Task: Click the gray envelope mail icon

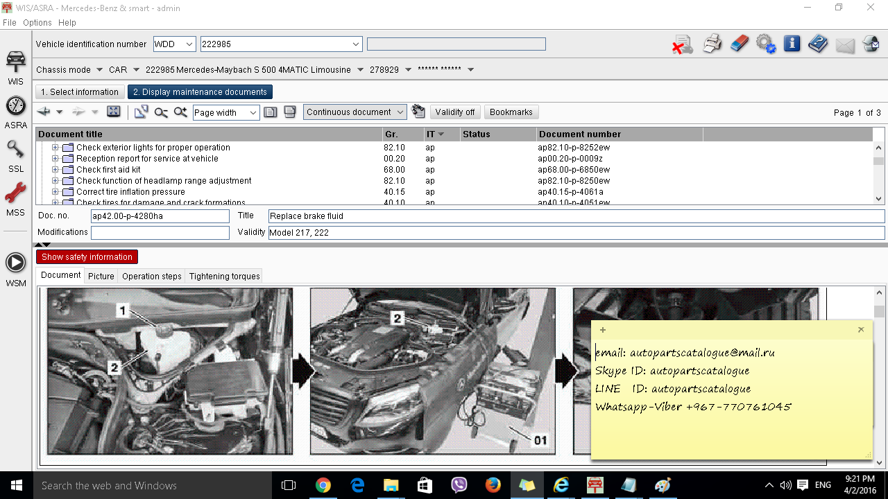Action: click(x=845, y=46)
